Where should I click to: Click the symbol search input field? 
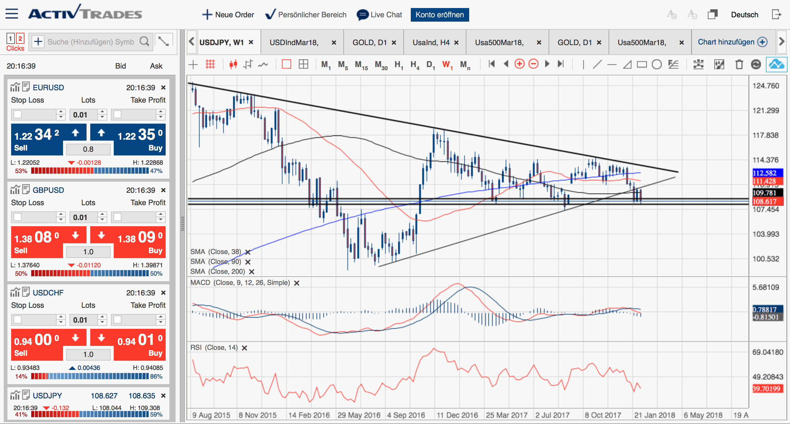pyautogui.click(x=91, y=42)
